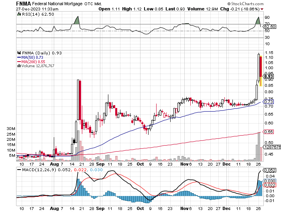Screen dimensions: 281x212
Task: Click the 62.50 RSI value tag
Action: point(269,27)
